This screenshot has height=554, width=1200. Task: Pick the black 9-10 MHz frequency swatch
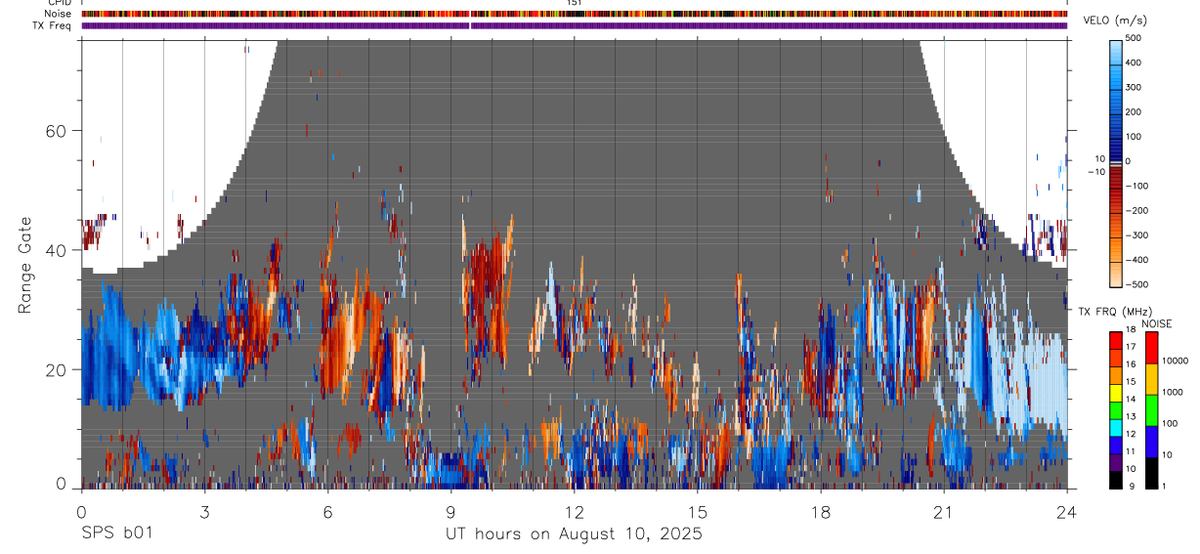[x=1116, y=478]
